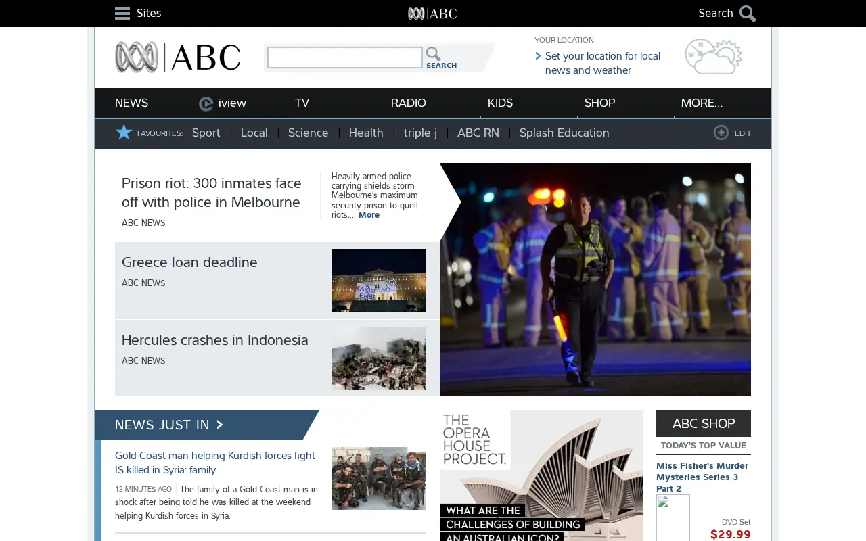Open the SHOP menu item
The height and width of the screenshot is (541, 866).
click(600, 103)
